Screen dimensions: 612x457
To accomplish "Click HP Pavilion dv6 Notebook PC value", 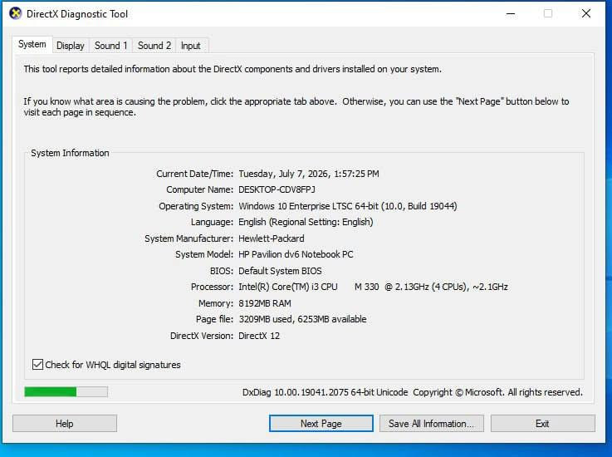I will point(296,254).
